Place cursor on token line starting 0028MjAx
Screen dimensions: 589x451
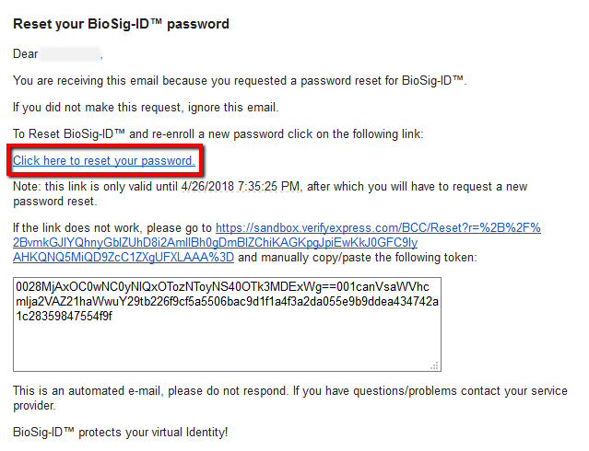[222, 286]
